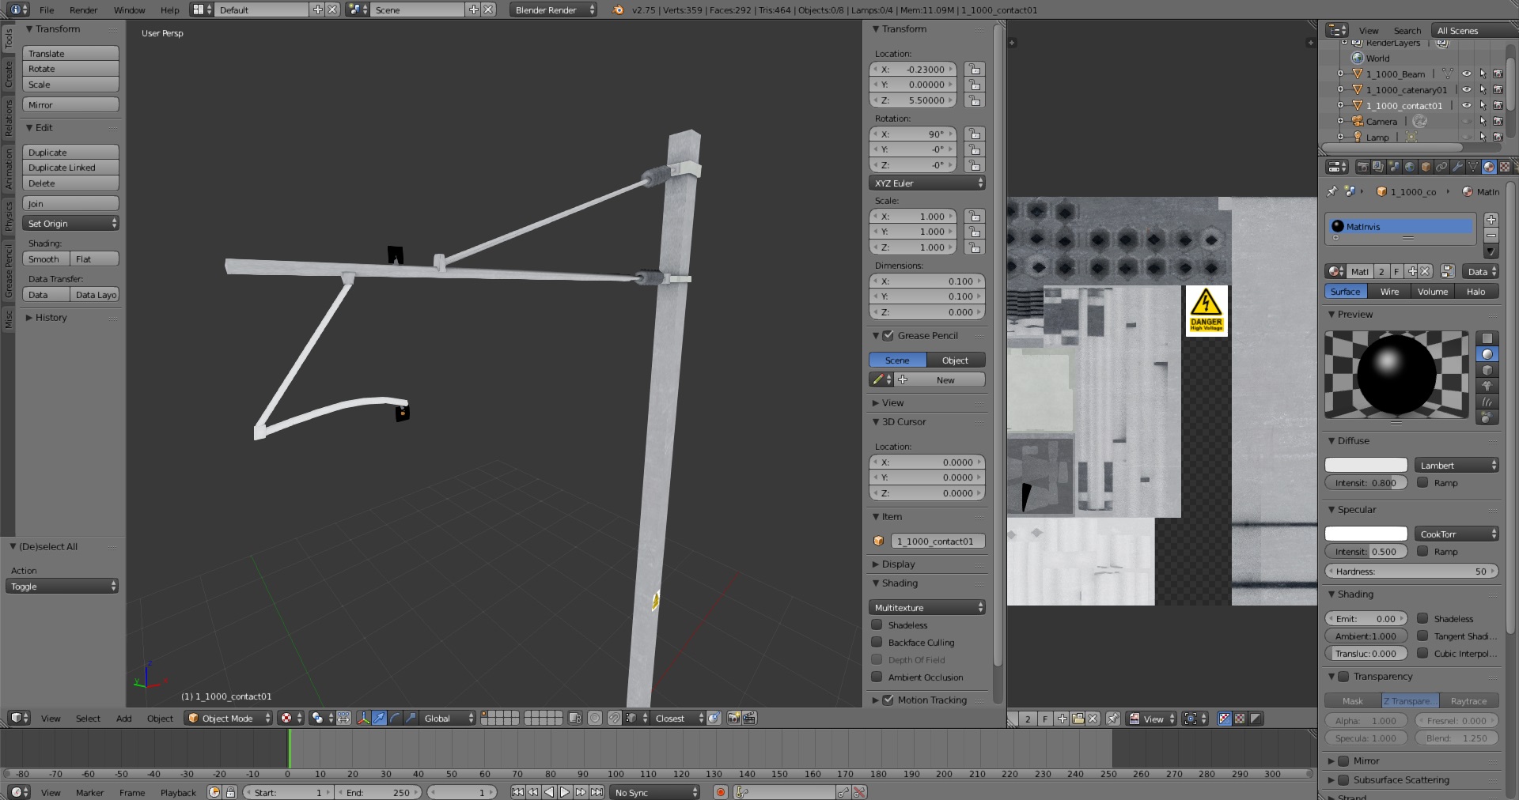Click the Lamp object icon in outliner
Viewport: 1519px width, 800px height.
pyautogui.click(x=1358, y=138)
